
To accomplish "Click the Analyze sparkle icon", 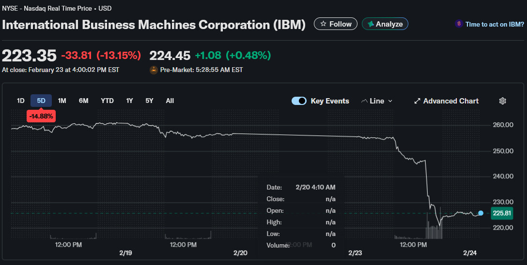I will [x=371, y=24].
